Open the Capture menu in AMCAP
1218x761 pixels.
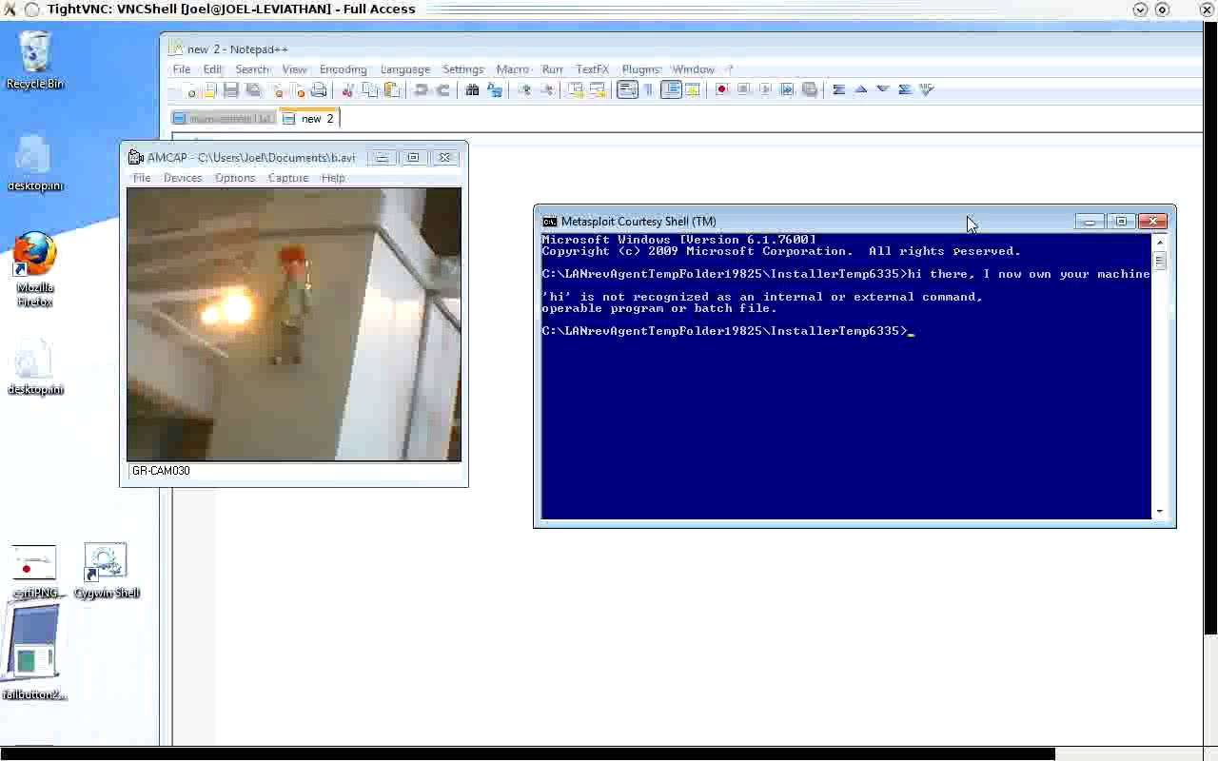click(x=288, y=178)
